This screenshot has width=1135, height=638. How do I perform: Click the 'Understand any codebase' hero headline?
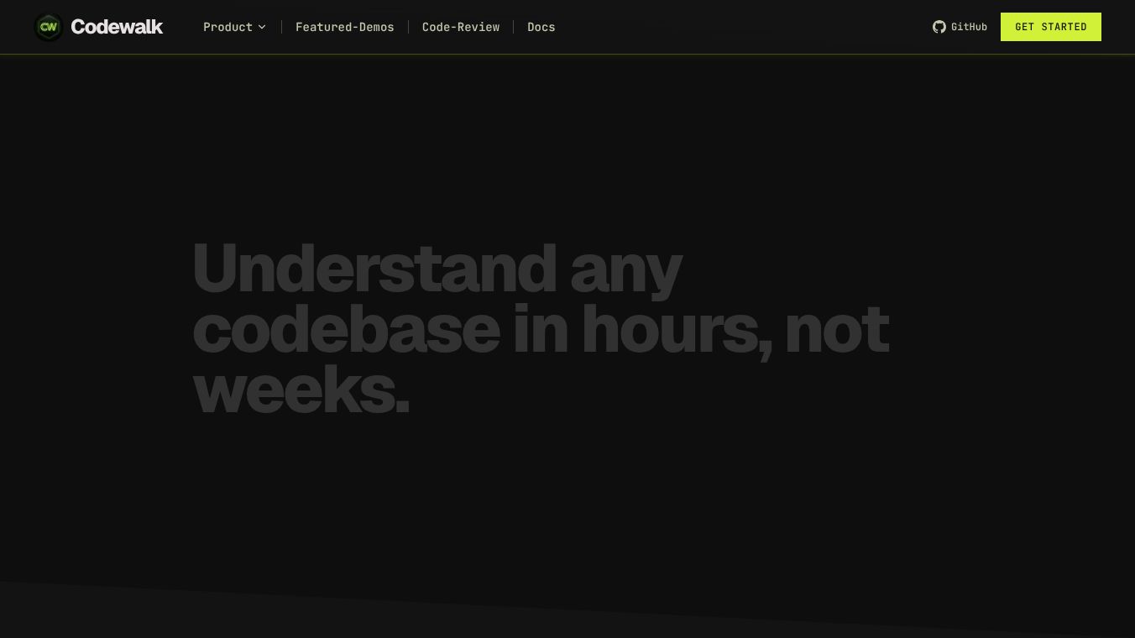[x=541, y=328]
